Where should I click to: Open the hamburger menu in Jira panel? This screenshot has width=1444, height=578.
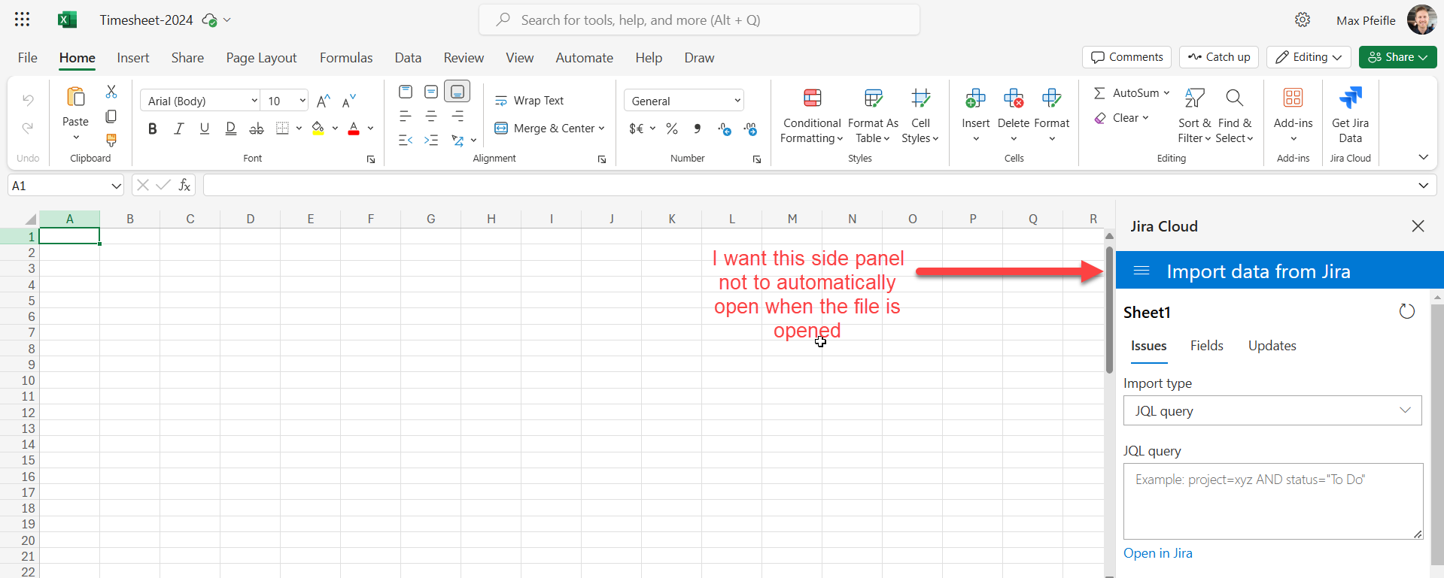pyautogui.click(x=1142, y=271)
